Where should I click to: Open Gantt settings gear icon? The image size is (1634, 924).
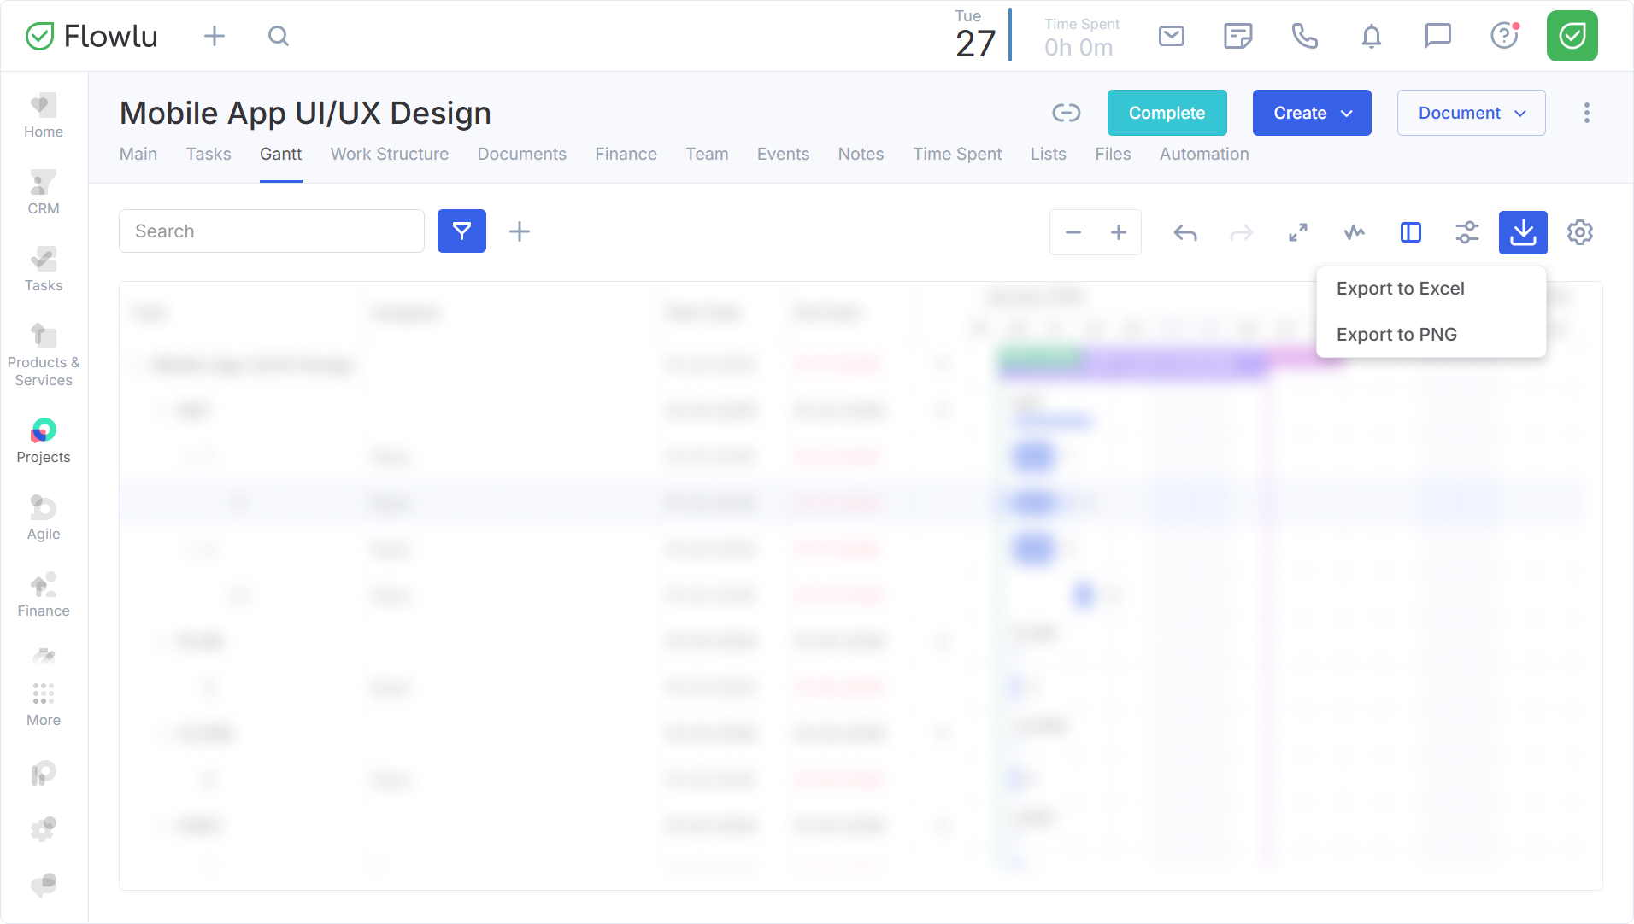click(x=1579, y=232)
